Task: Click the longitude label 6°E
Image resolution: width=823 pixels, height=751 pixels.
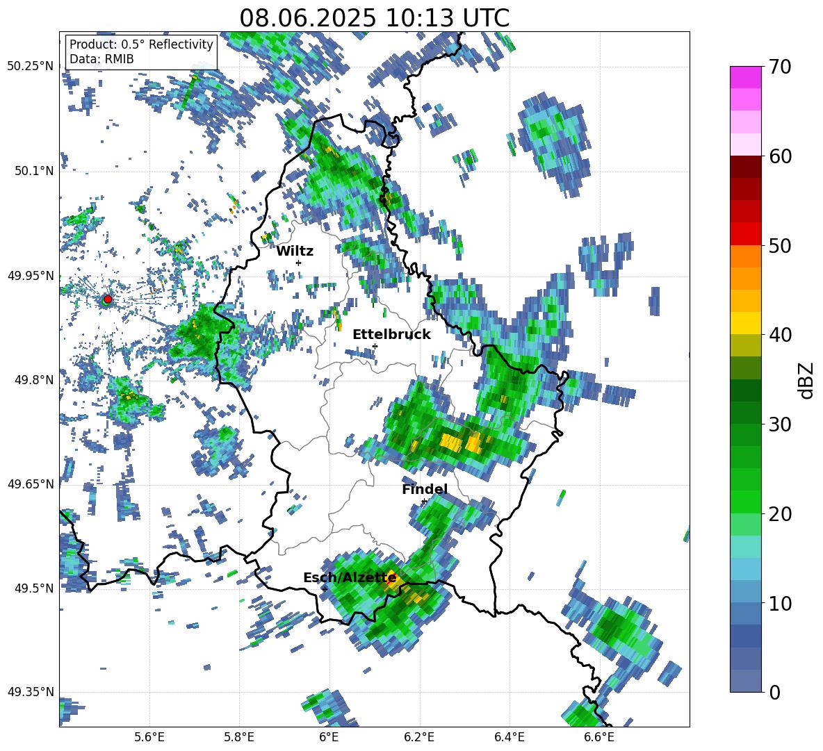Action: click(x=329, y=737)
